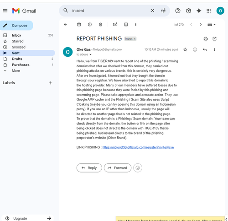Viewport: 228px width, 221px height.
Task: Open the message's three-dot More menu
Action: [x=214, y=49]
